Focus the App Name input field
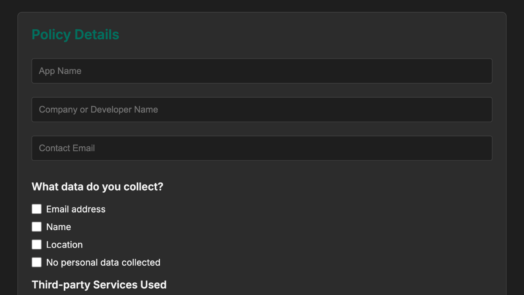The width and height of the screenshot is (524, 295). tap(262, 71)
